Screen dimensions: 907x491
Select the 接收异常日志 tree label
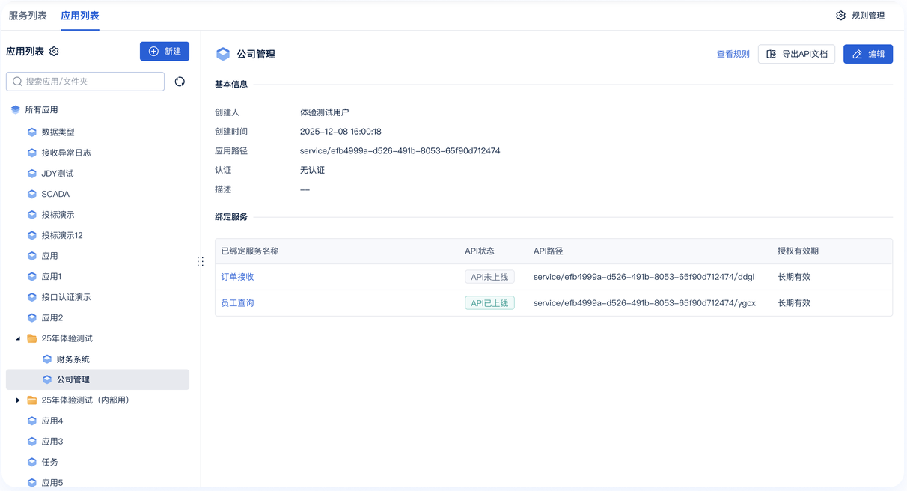[x=67, y=153]
